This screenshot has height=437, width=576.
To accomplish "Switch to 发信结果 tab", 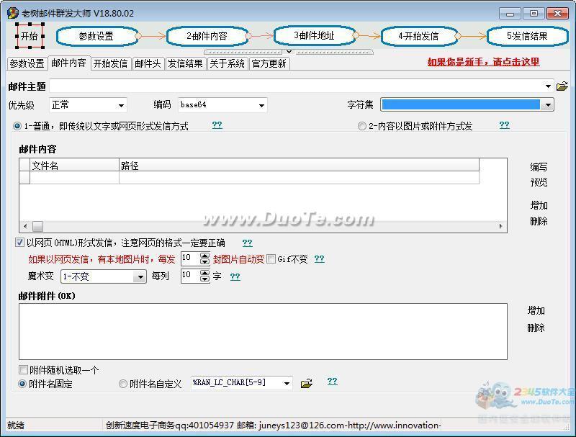I will [x=186, y=63].
